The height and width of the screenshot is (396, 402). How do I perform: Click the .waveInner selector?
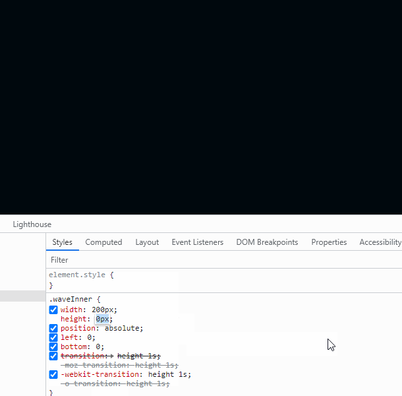pyautogui.click(x=71, y=299)
